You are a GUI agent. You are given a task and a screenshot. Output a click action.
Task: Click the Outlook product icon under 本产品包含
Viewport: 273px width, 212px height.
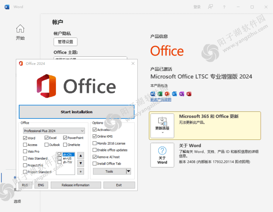174,94
